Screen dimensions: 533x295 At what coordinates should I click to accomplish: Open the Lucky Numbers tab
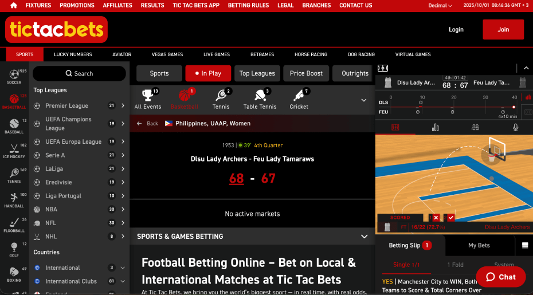pyautogui.click(x=73, y=54)
